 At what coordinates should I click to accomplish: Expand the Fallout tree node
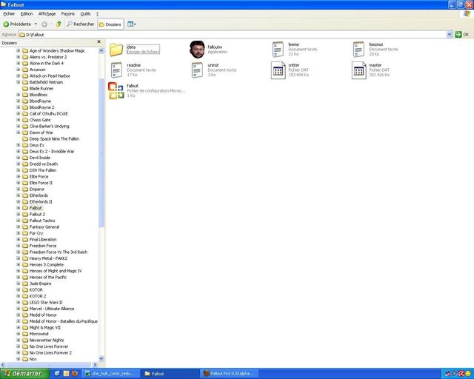click(18, 208)
